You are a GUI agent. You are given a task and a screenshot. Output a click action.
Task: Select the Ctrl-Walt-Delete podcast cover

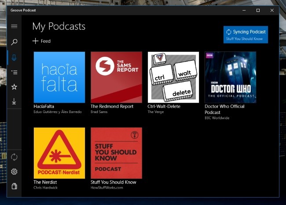point(173,77)
